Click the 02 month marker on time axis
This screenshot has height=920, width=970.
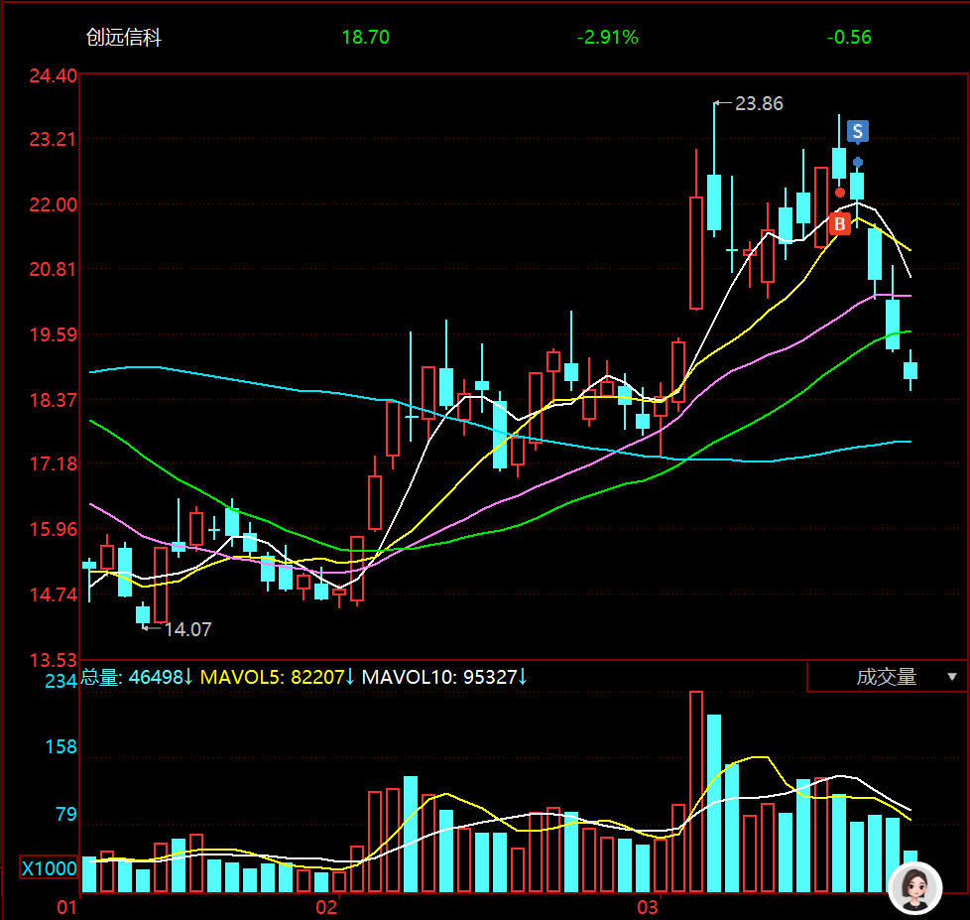pyautogui.click(x=326, y=908)
